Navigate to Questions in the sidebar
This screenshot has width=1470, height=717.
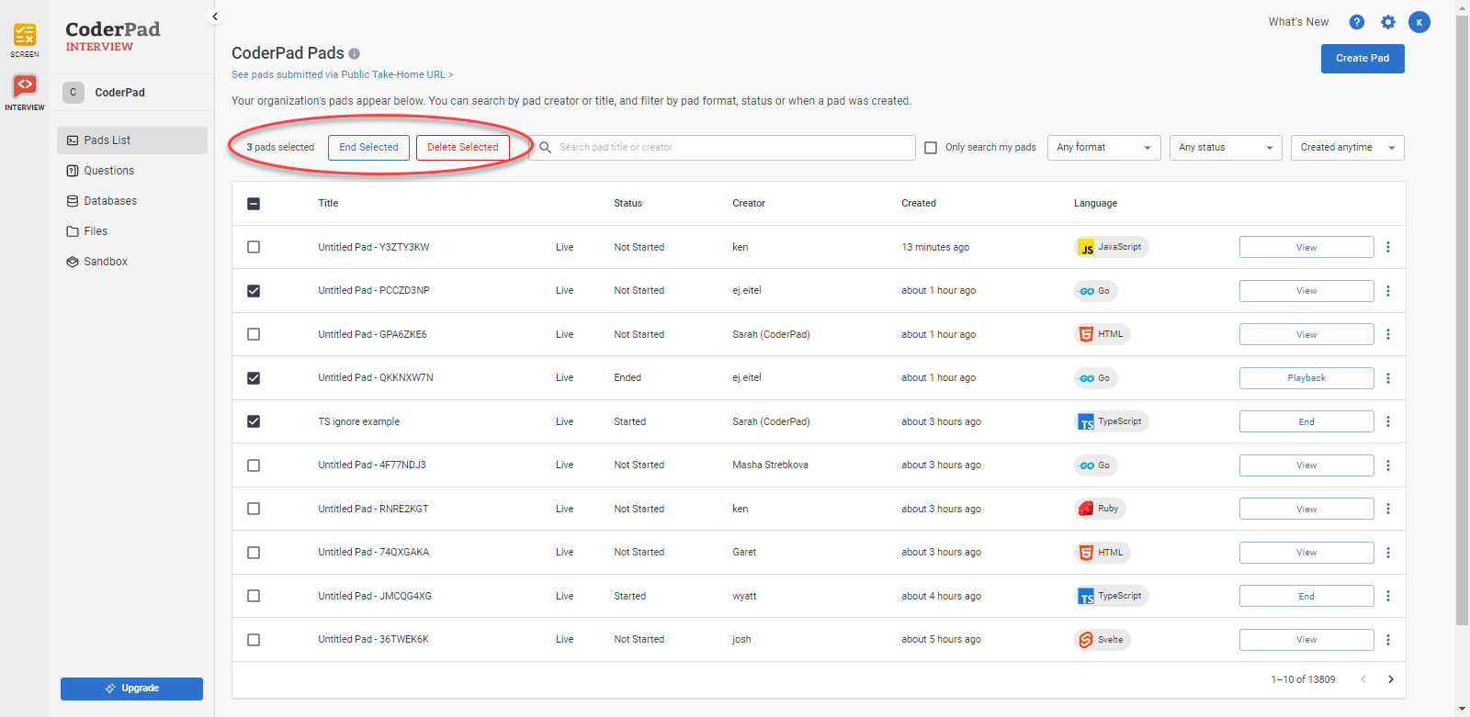pos(108,171)
